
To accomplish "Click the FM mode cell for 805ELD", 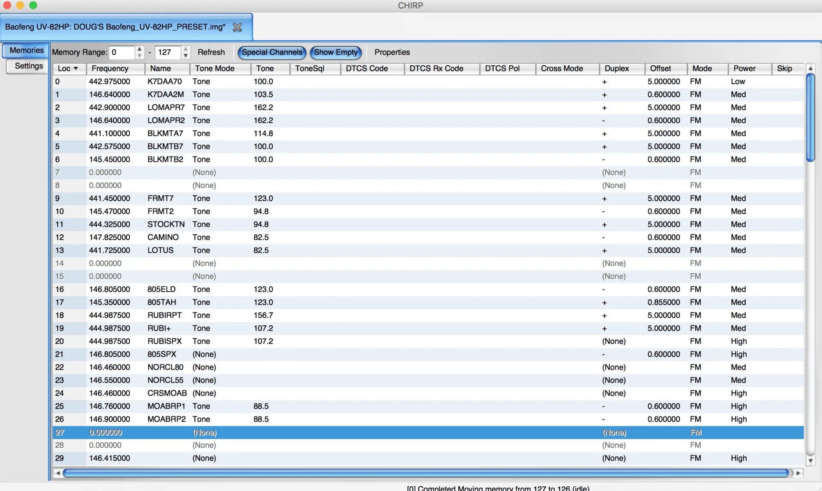I will click(695, 289).
